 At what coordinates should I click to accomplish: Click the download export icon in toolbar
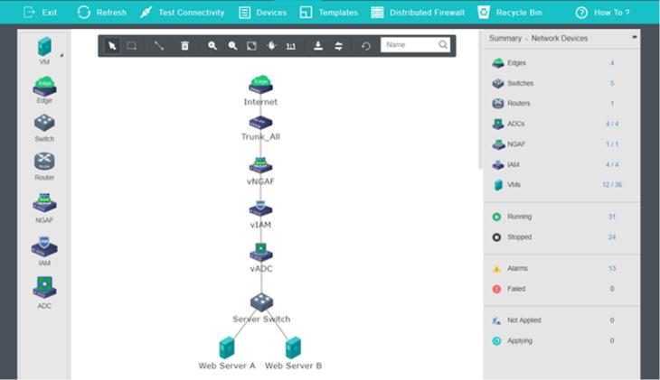[x=318, y=45]
